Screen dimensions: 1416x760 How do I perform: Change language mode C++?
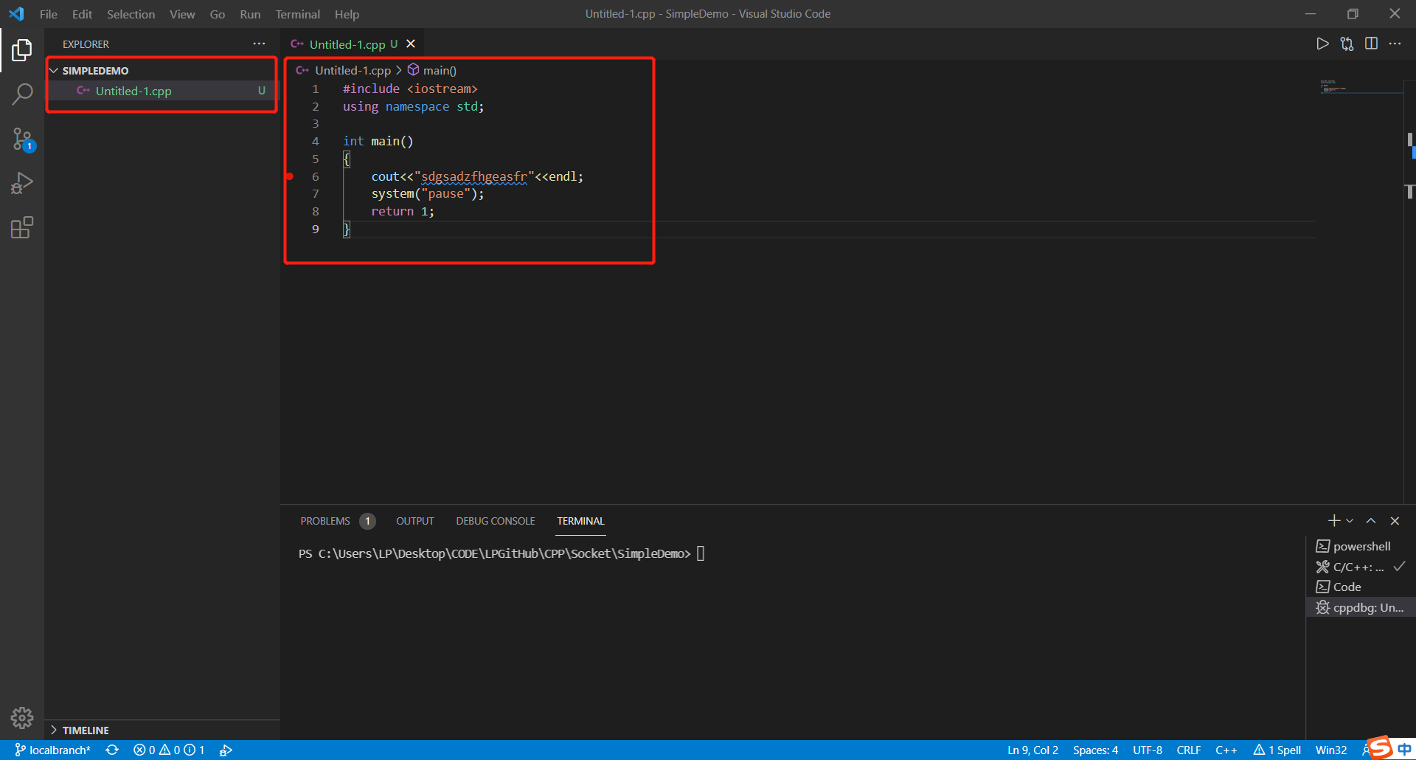(x=1226, y=750)
